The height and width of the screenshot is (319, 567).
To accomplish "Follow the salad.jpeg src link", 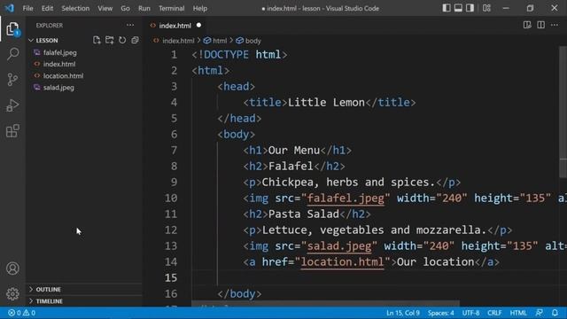I will 339,246.
